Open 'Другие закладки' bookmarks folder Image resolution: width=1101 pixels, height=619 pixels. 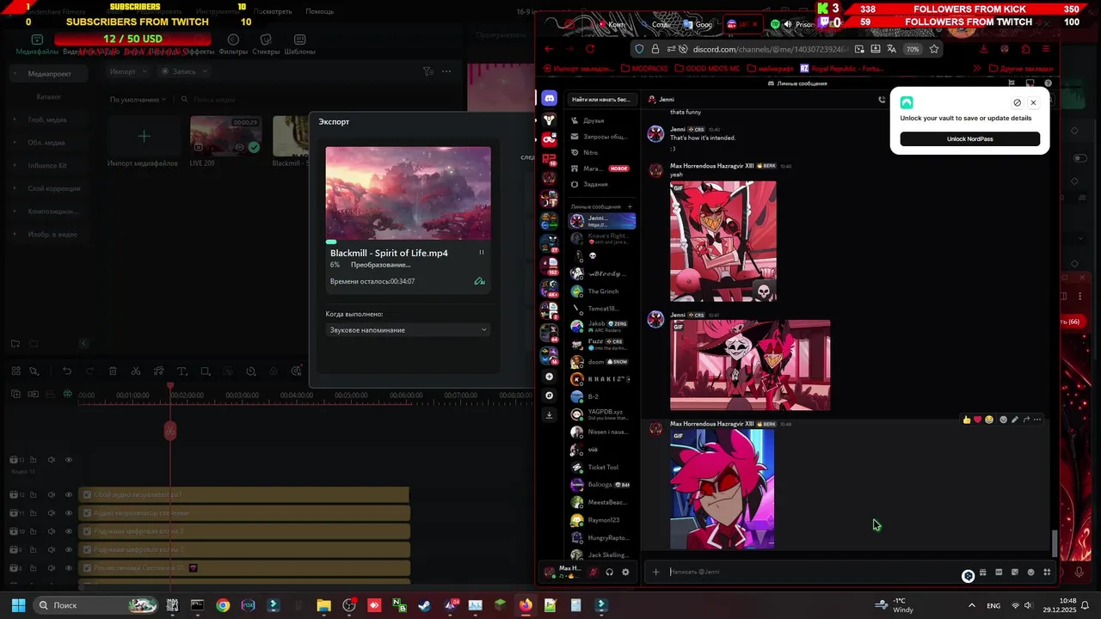tap(1020, 68)
